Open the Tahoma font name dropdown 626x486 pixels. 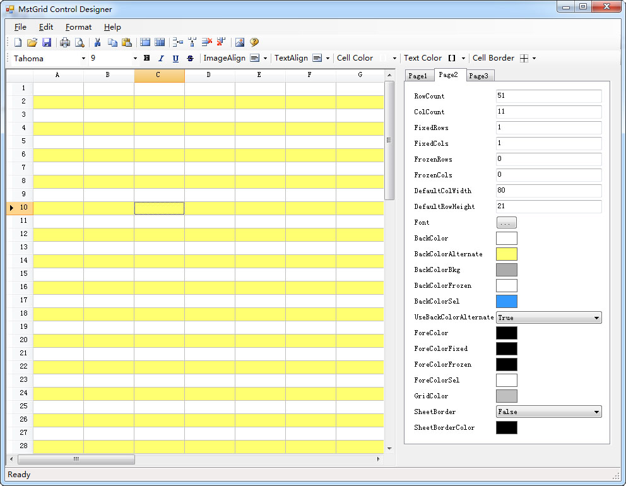83,59
